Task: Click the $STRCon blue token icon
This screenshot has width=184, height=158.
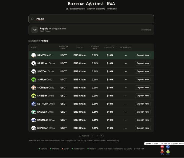Action: [34, 104]
